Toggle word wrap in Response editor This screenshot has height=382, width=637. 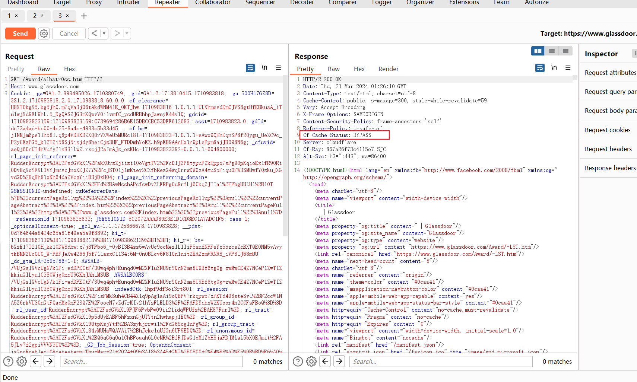[540, 68]
